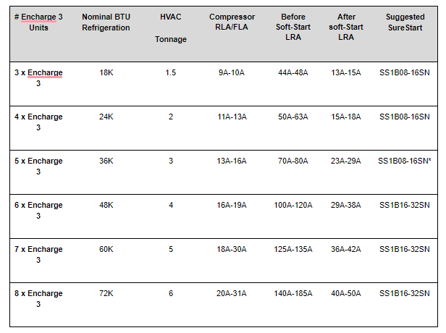Select the '8 x Encharge 3' row label

(x=38, y=298)
